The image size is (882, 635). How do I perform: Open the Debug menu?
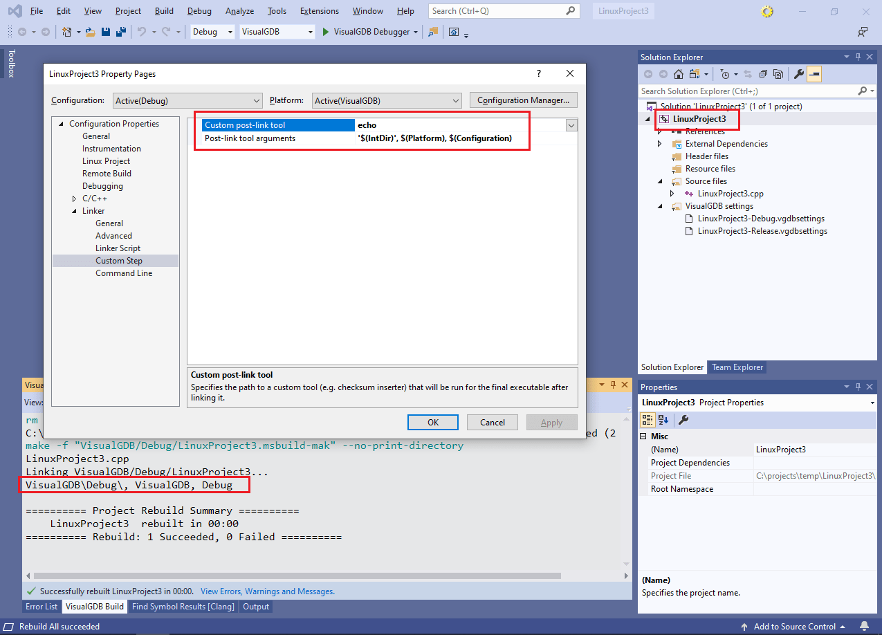pos(199,10)
